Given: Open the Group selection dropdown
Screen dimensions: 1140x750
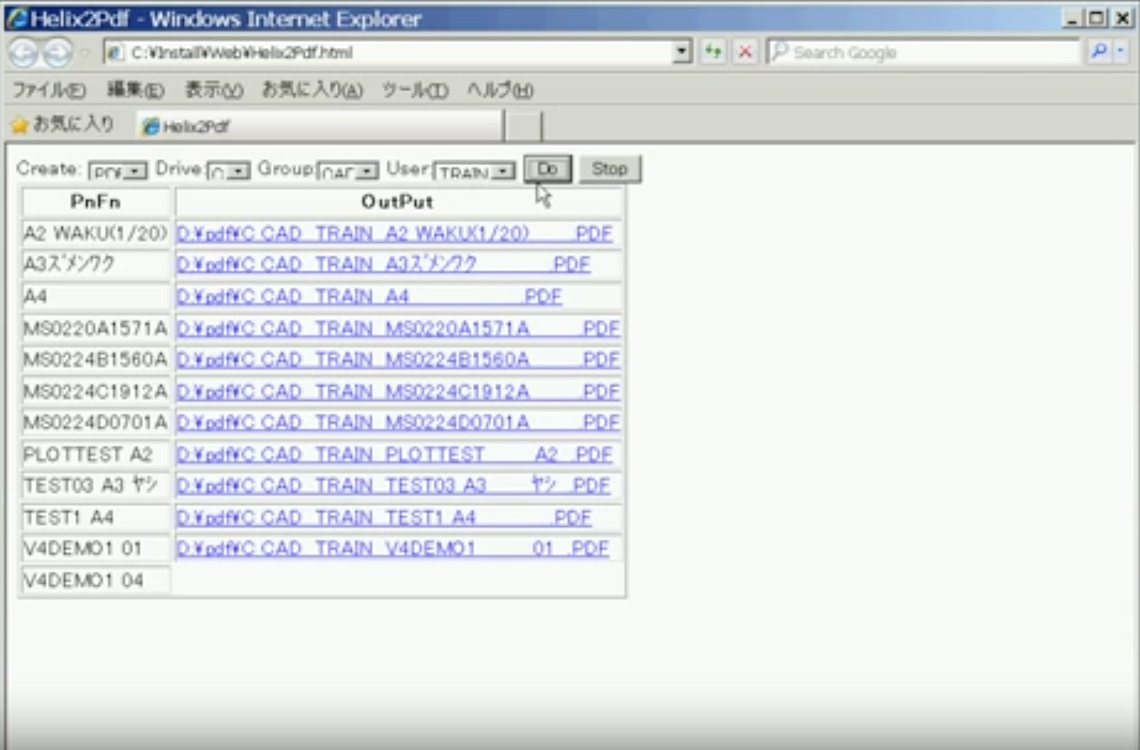Looking at the screenshot, I should click(x=348, y=171).
